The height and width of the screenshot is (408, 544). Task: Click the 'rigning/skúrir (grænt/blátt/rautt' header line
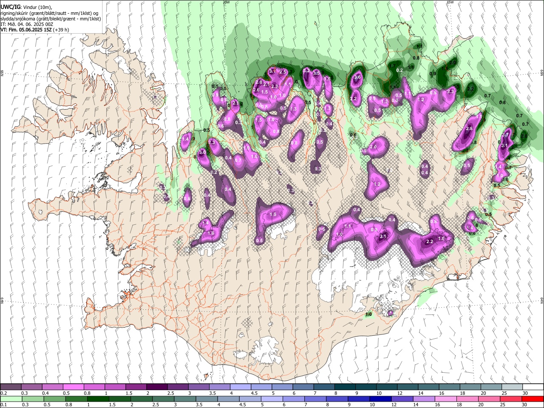[49, 13]
